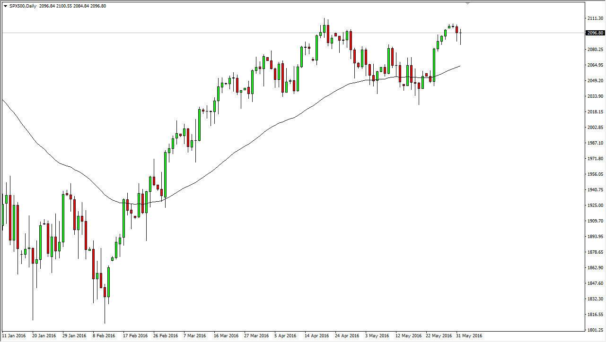Click the SPX500,Daily chart title triangle
Viewport: 606px width, 342px height.
point(6,5)
